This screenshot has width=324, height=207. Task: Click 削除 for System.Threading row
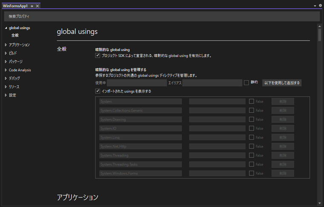point(283,155)
